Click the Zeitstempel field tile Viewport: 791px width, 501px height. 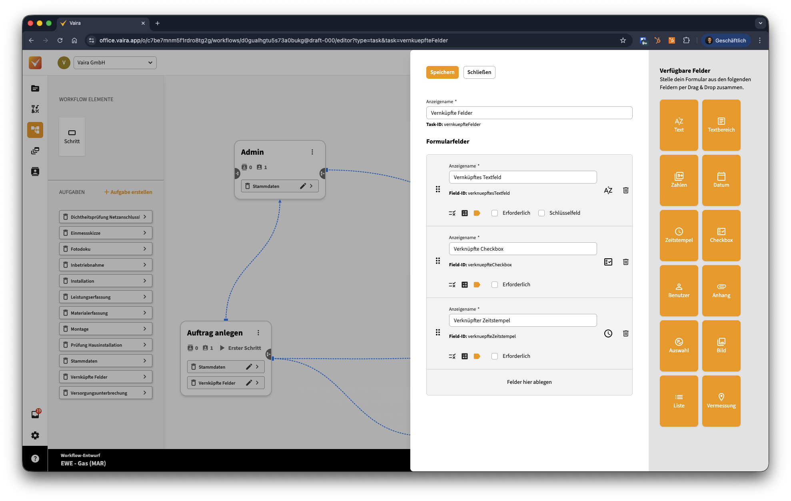[679, 236]
